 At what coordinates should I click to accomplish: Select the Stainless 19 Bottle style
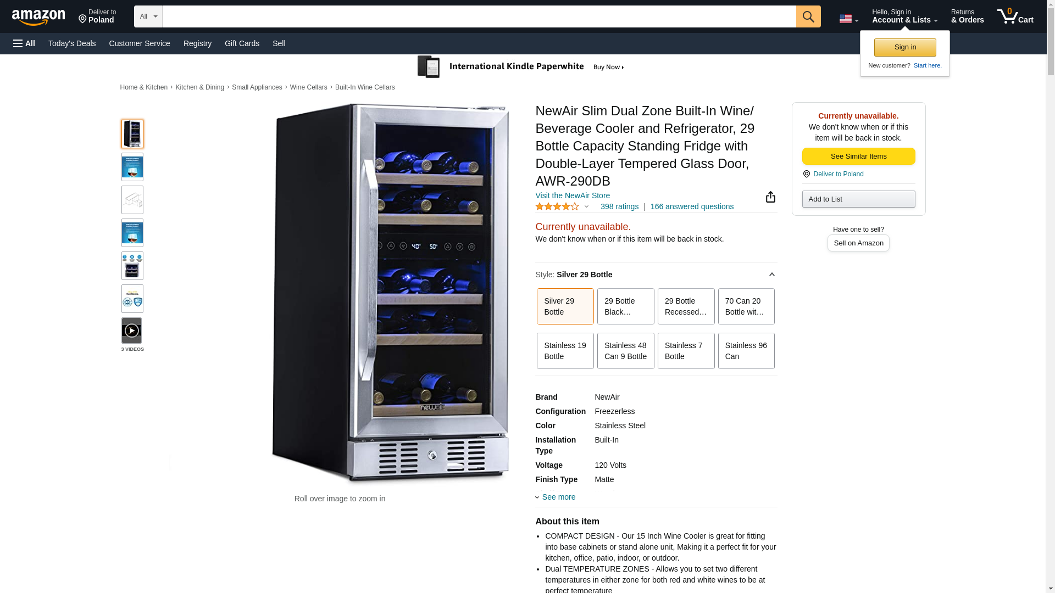tap(565, 351)
